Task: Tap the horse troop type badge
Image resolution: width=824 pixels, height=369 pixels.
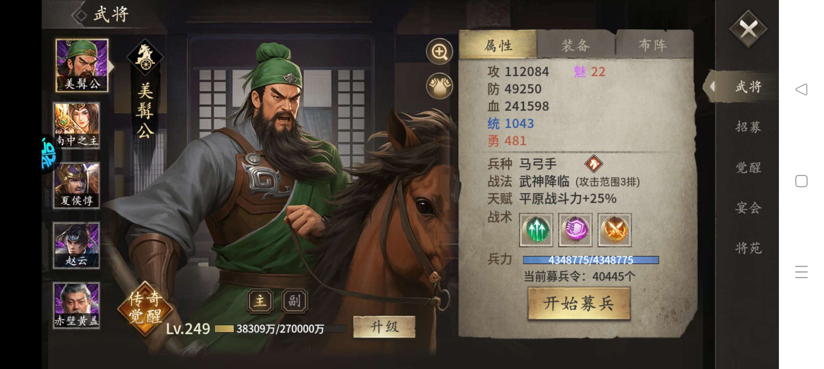Action: [x=594, y=164]
